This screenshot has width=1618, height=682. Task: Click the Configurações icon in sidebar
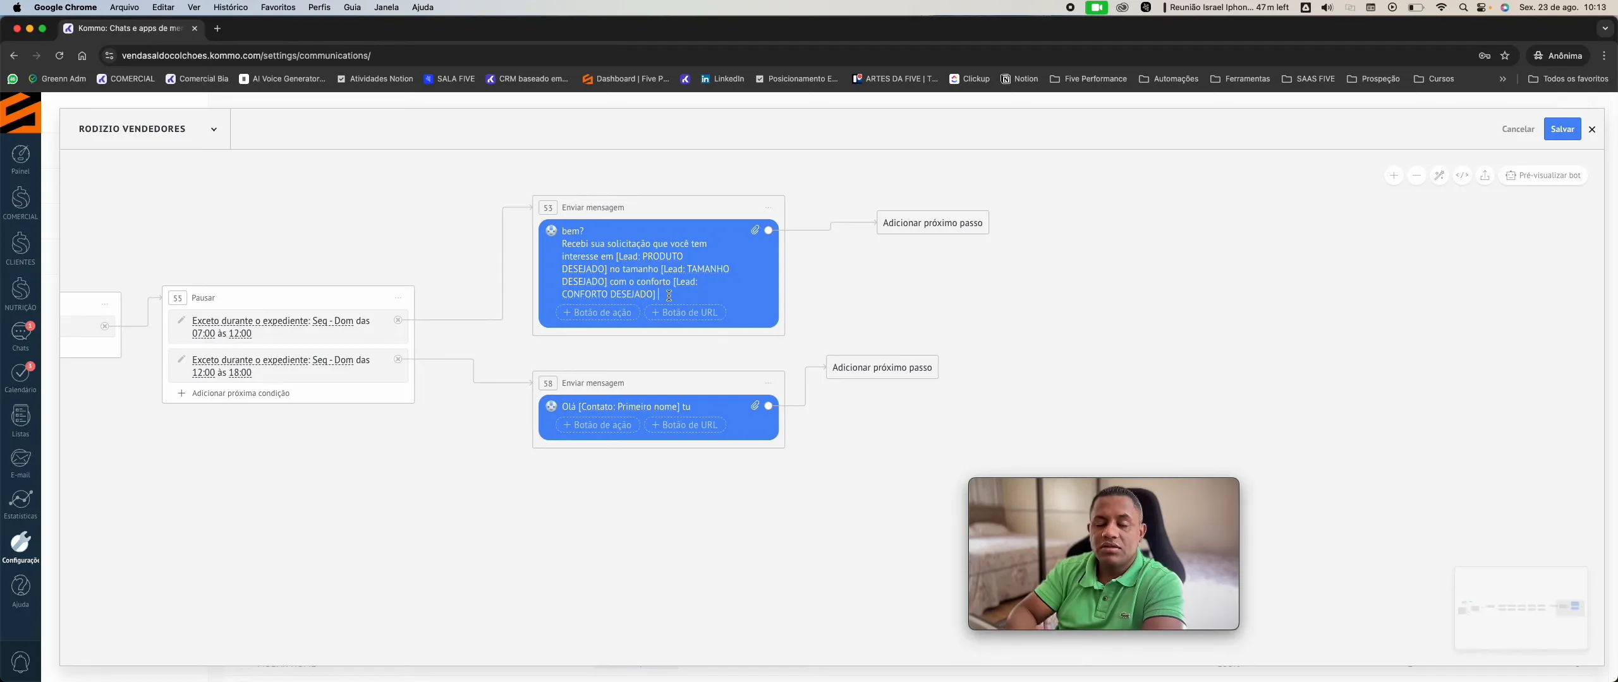click(x=21, y=542)
